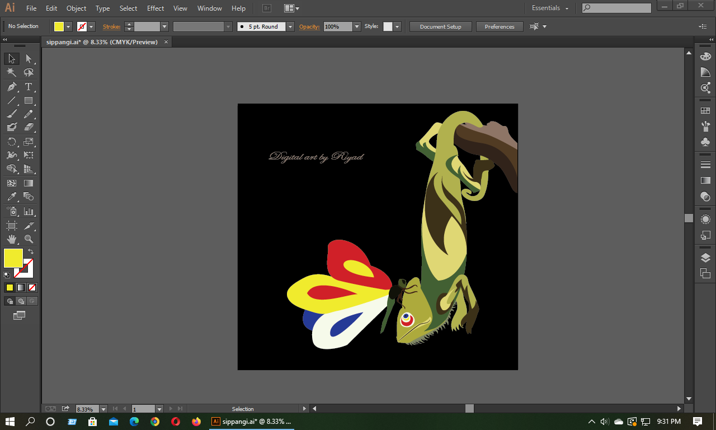
Task: Select the Gradient tool in toolbox
Action: (29, 183)
